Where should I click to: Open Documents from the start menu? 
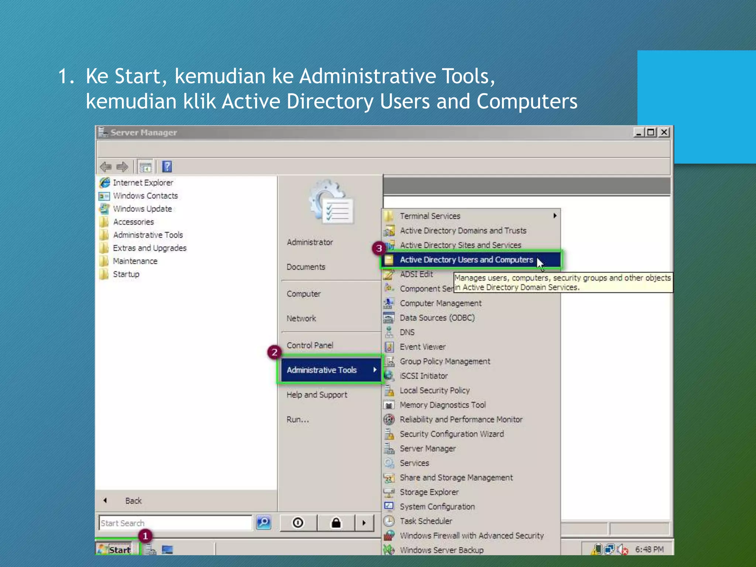coord(306,267)
